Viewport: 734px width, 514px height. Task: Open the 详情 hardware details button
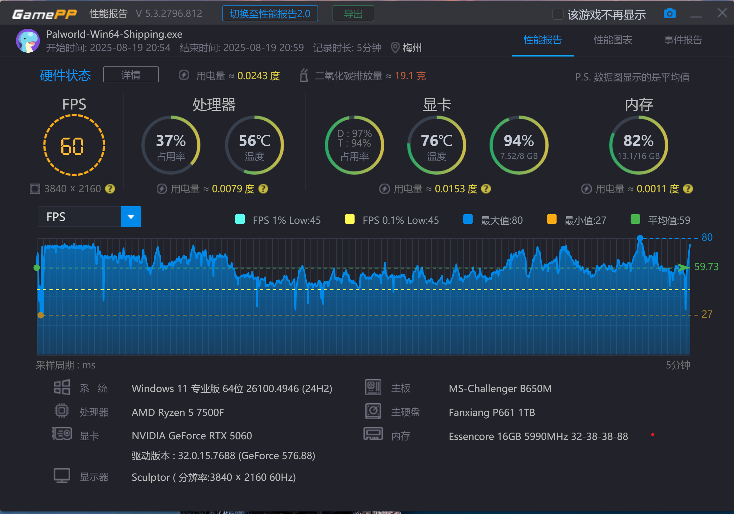(131, 74)
